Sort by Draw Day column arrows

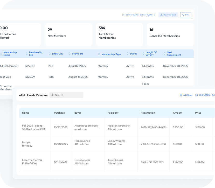[x=50, y=54]
